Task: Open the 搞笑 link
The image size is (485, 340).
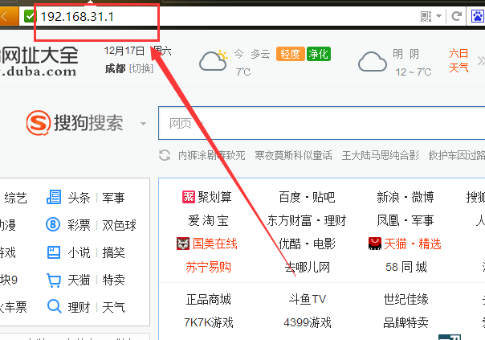Action: point(113,252)
